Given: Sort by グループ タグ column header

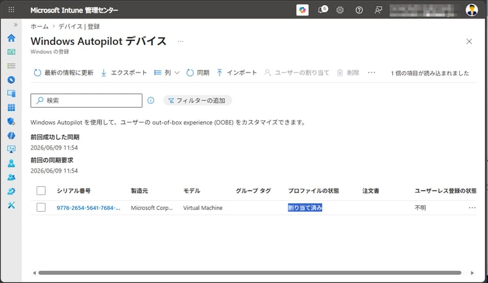Looking at the screenshot, I should (x=253, y=191).
